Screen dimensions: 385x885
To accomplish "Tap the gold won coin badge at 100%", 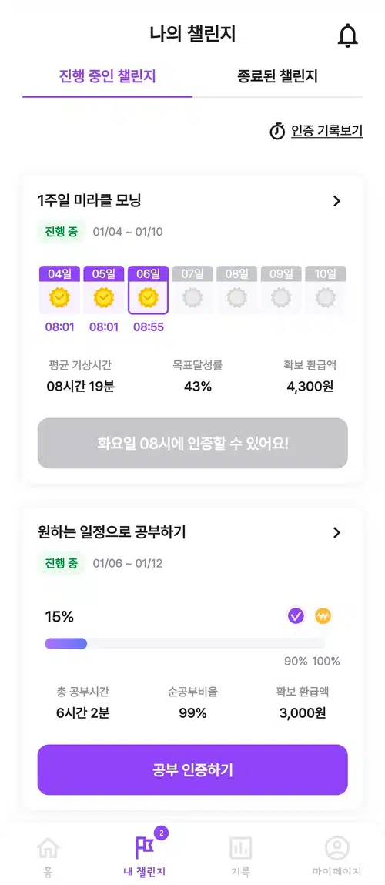I will pos(323,615).
